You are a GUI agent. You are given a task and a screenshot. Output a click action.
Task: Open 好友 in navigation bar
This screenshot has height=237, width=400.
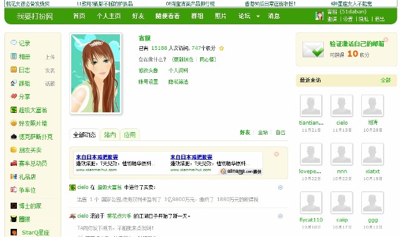(138, 16)
